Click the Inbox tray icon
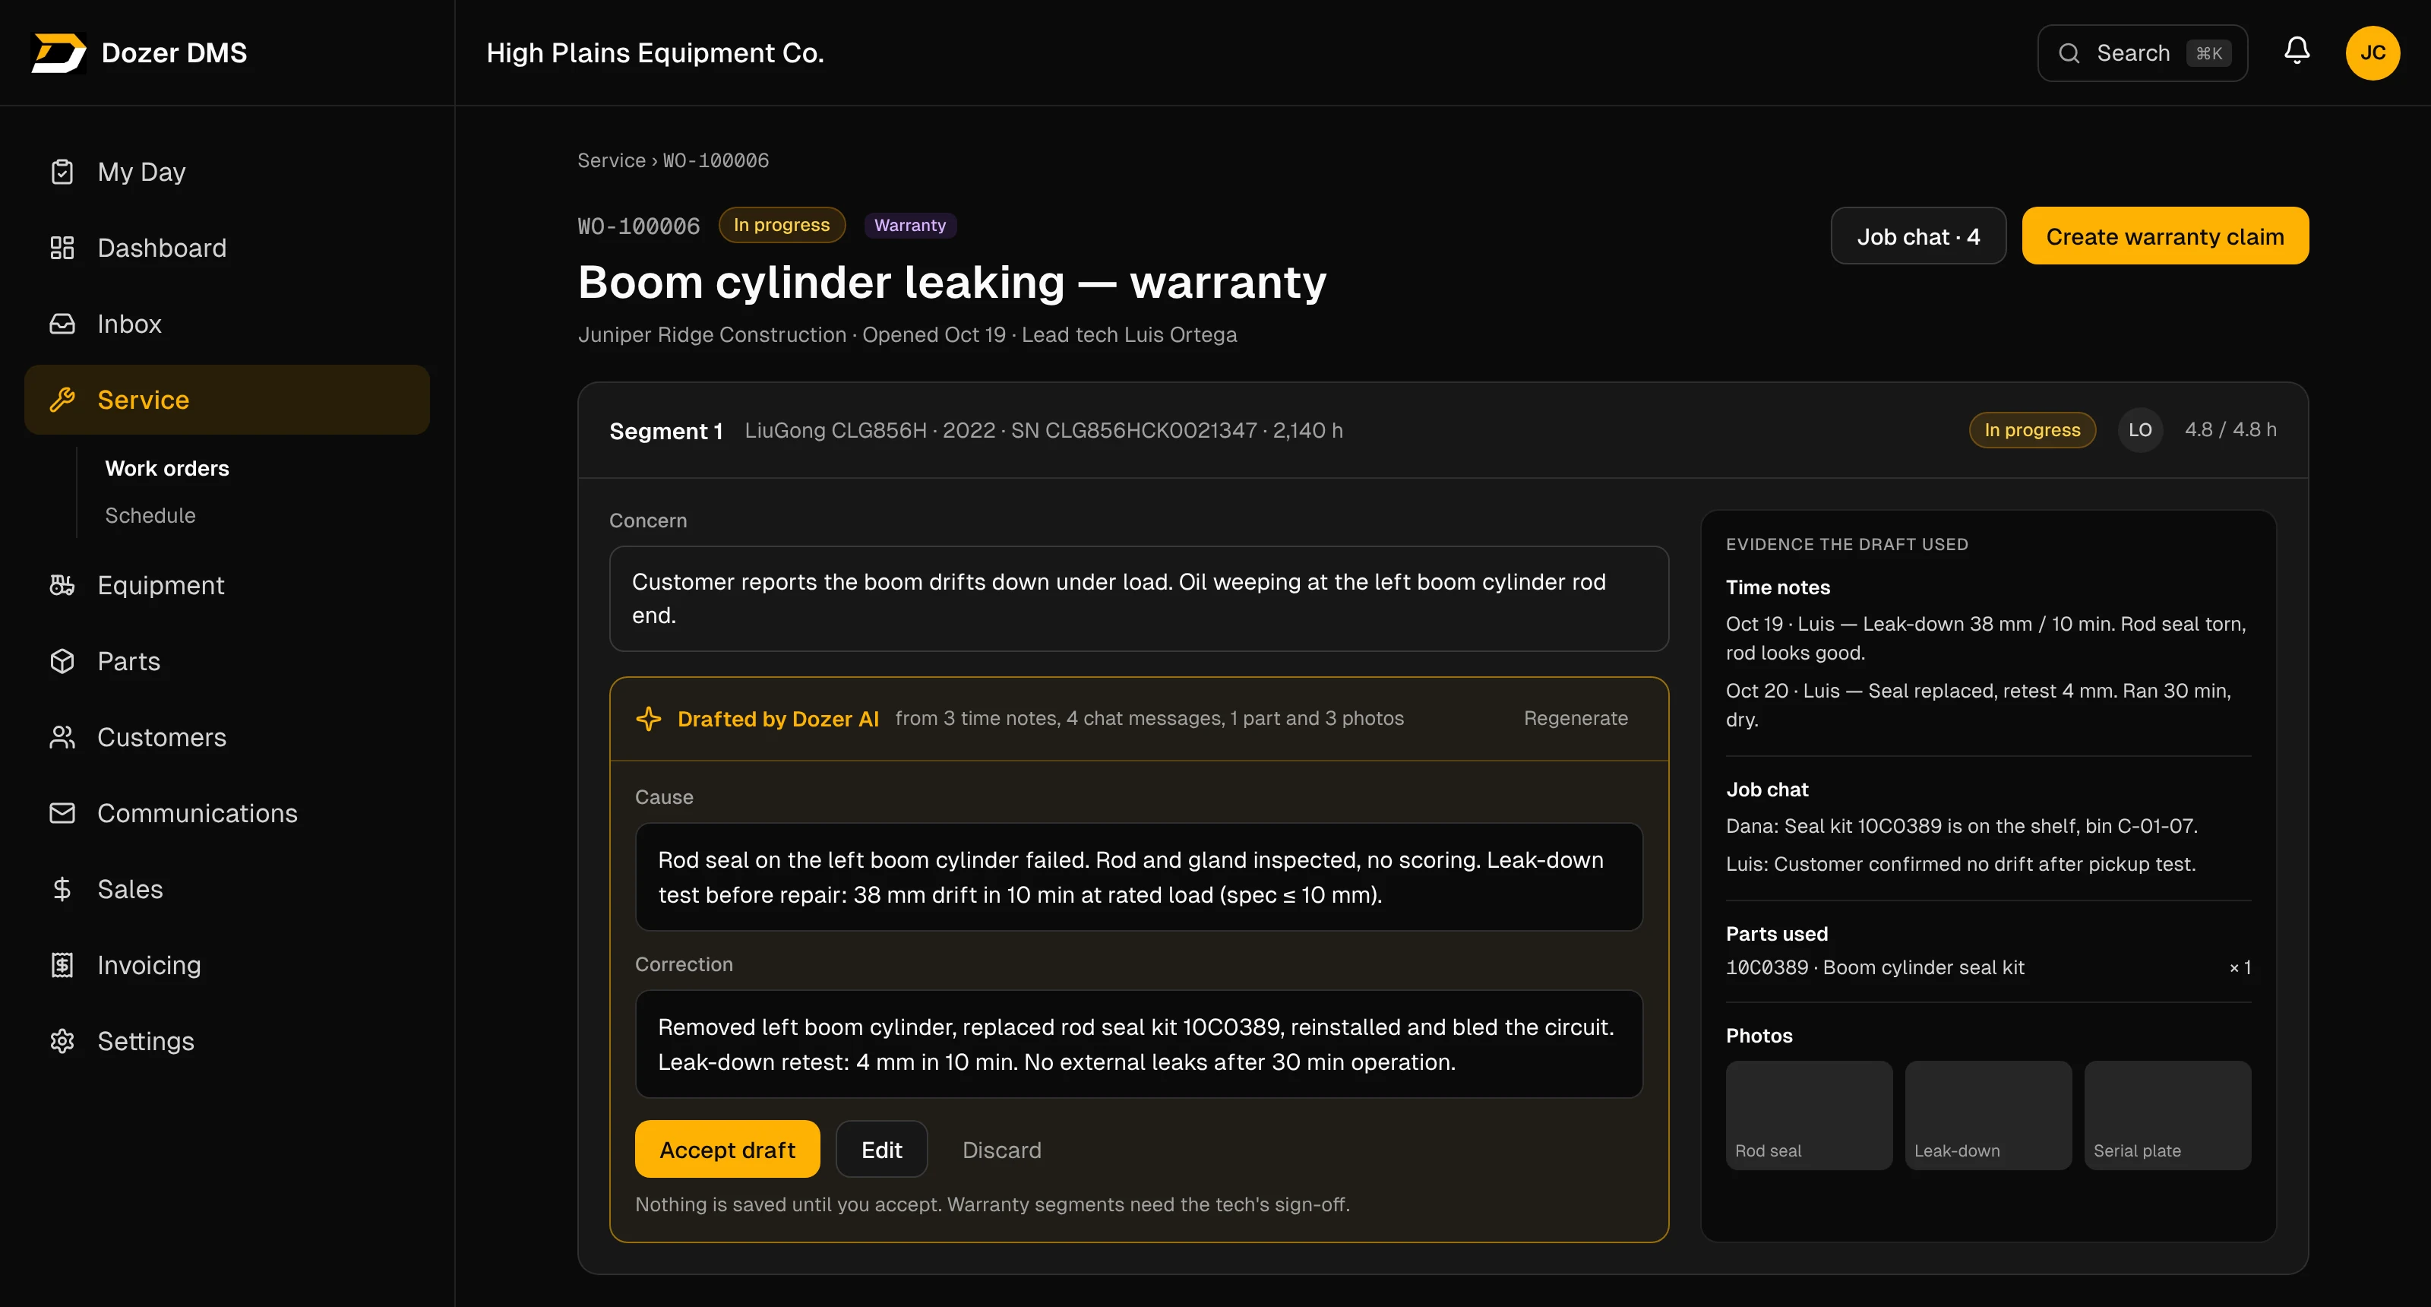 click(x=62, y=324)
